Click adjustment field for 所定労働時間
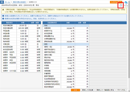This screenshot has height=92, width=130. click(x=35, y=28)
